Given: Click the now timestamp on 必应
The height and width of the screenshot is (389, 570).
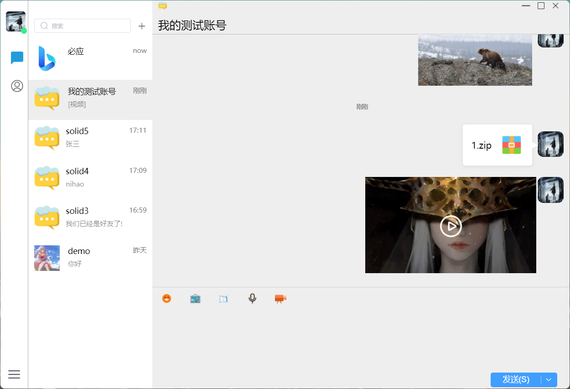Looking at the screenshot, I should 140,51.
